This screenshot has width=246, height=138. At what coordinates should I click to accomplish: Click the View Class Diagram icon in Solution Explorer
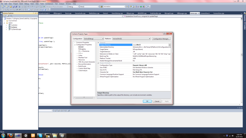point(11,16)
